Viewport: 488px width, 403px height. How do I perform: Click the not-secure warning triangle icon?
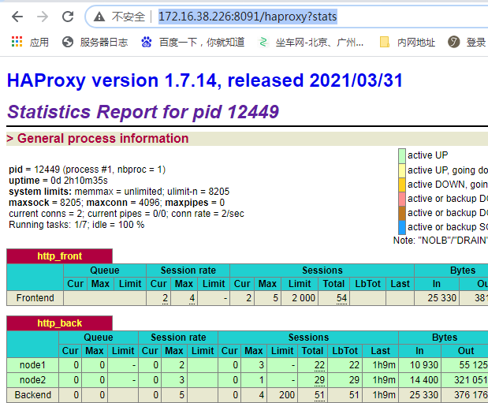[99, 17]
